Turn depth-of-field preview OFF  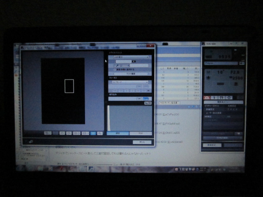pos(146,98)
